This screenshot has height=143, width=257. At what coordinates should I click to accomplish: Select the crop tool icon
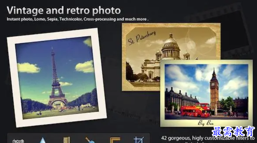[x=139, y=140]
